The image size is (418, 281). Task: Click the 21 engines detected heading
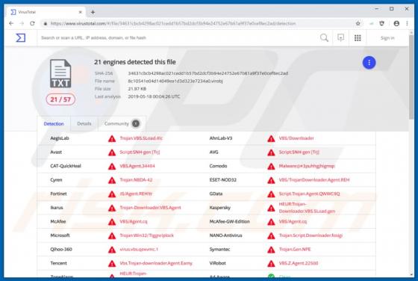pyautogui.click(x=135, y=62)
